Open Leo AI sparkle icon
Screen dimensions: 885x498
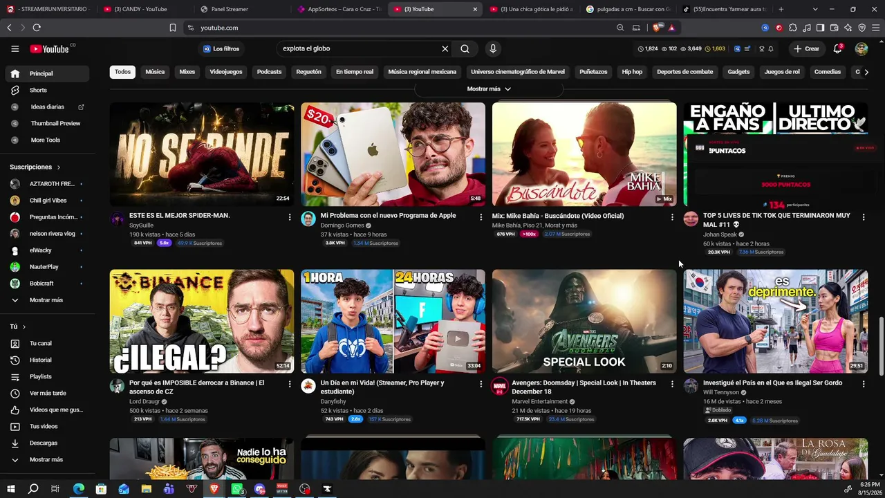click(848, 28)
